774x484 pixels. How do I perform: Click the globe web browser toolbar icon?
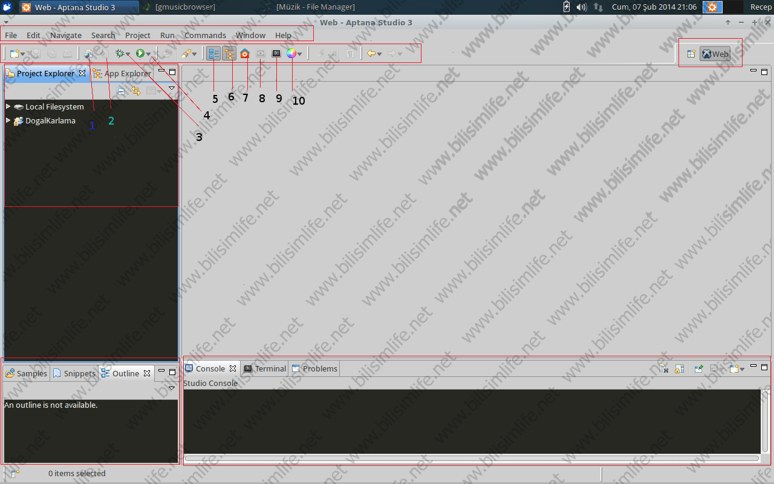[x=89, y=54]
